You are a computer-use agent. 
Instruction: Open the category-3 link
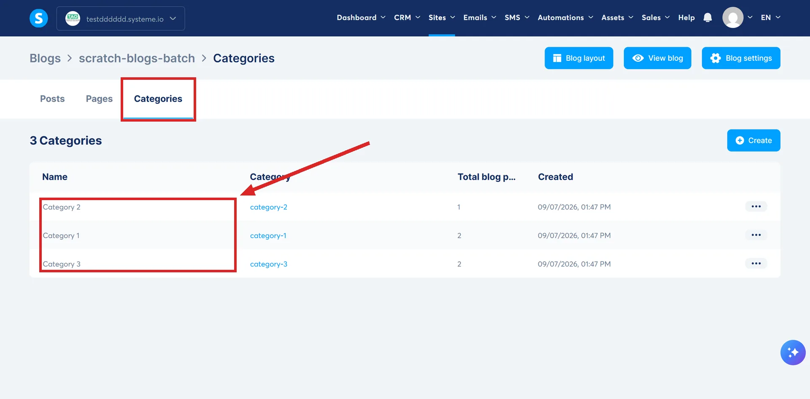(x=269, y=264)
